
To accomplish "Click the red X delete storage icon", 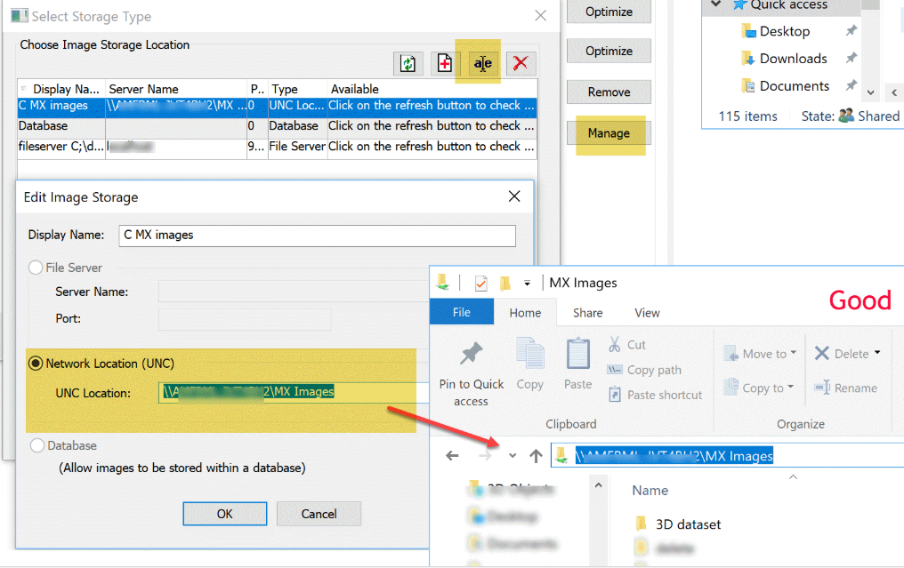I will pyautogui.click(x=520, y=63).
